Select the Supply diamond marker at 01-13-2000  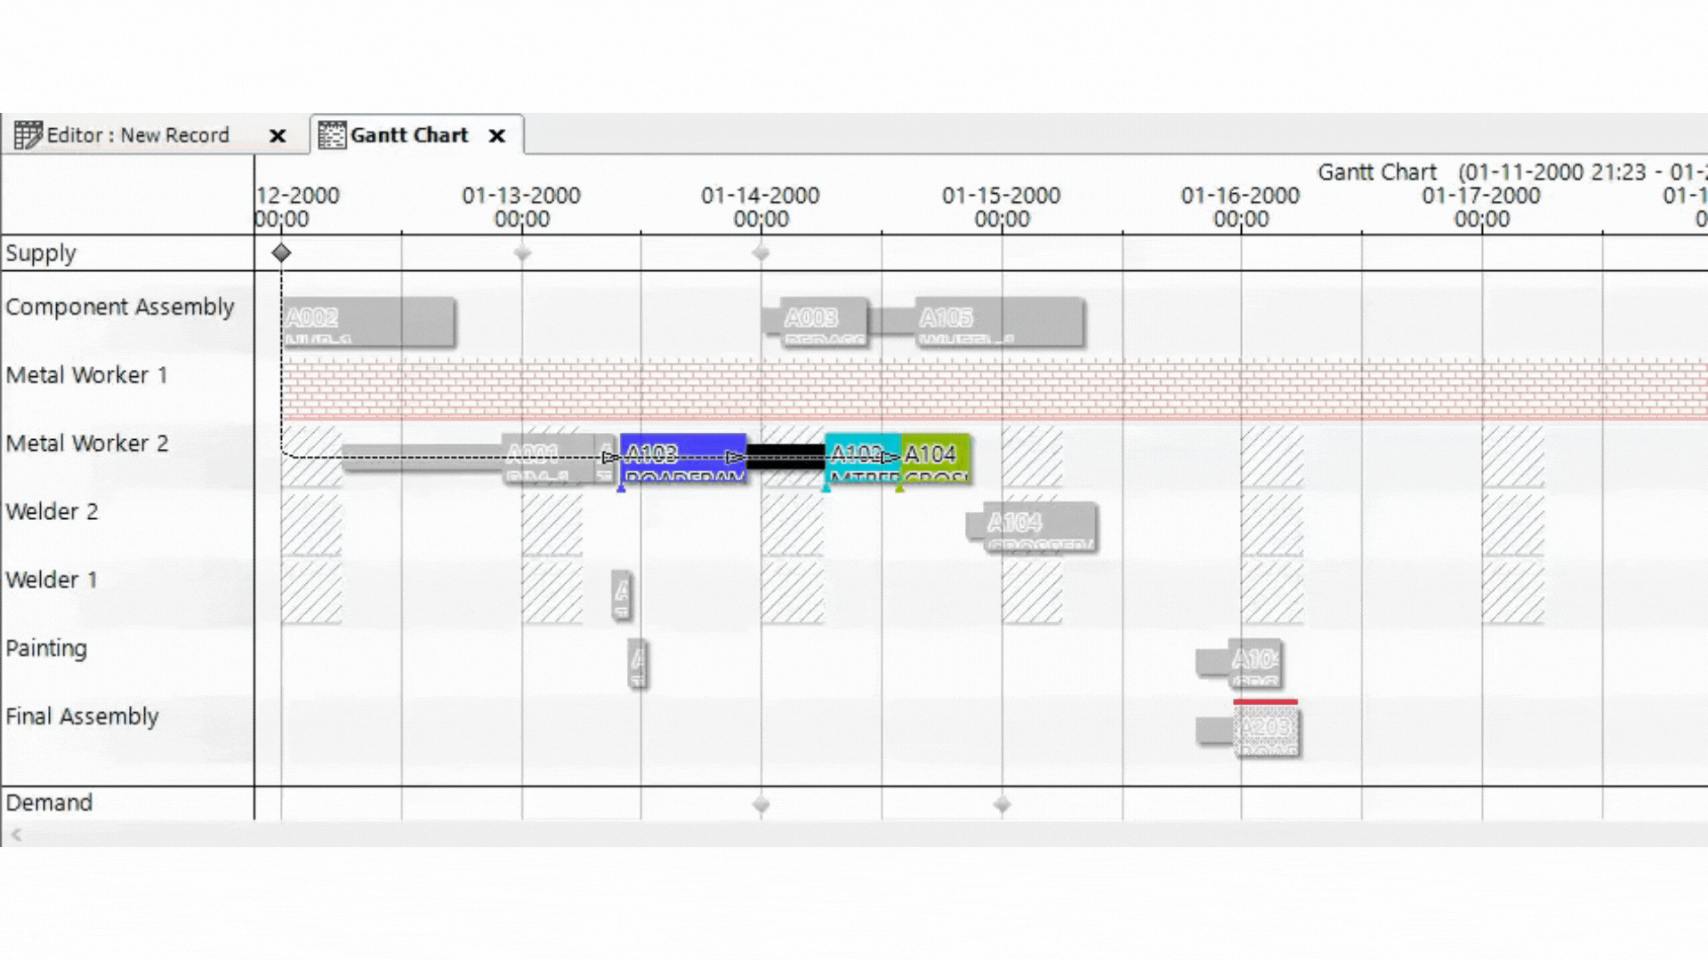tap(522, 253)
